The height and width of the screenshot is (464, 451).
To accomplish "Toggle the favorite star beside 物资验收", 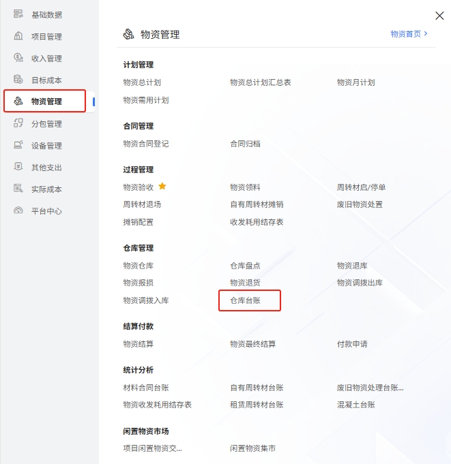I will tap(162, 186).
